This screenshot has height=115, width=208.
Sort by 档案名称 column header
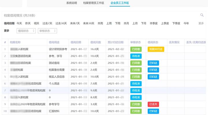point(15,42)
